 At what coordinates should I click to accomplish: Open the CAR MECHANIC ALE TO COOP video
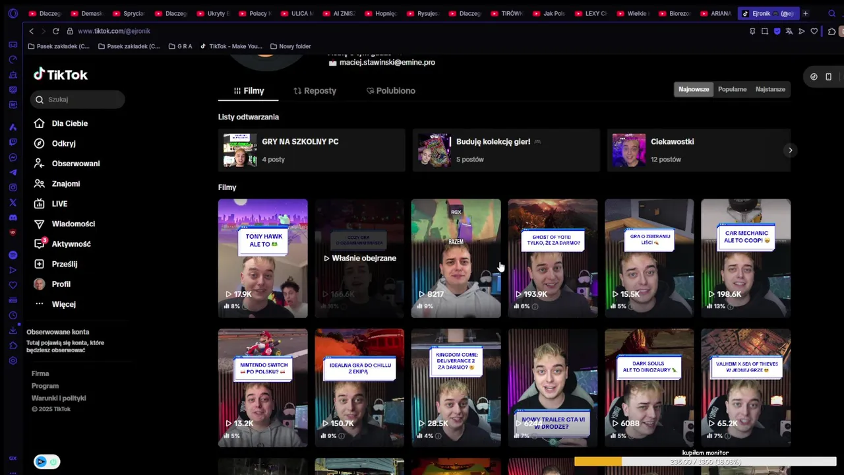[x=746, y=258]
